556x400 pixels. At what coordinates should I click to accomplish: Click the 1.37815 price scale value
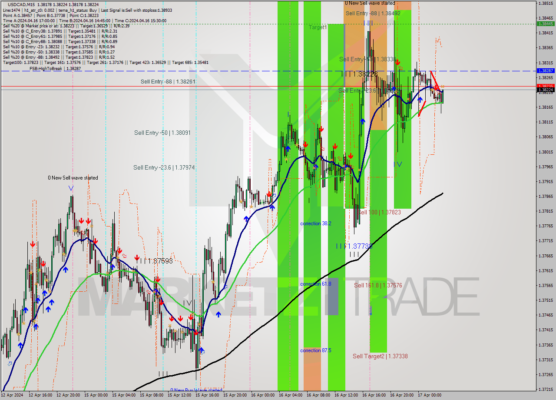pos(546,211)
